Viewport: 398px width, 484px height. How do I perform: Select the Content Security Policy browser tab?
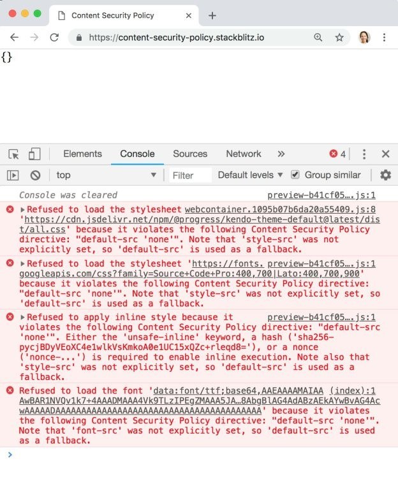click(124, 15)
